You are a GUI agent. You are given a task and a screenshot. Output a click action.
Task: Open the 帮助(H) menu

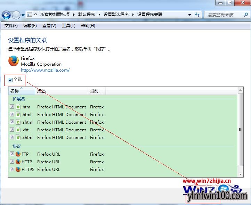[x=88, y=26]
